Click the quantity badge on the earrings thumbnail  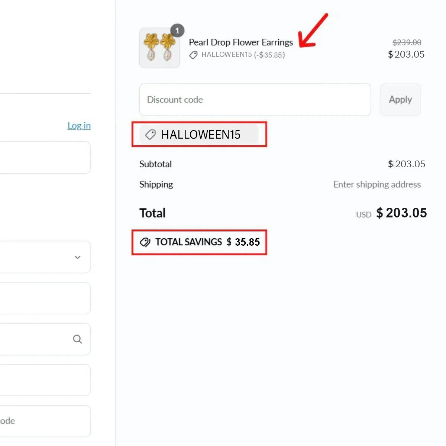tap(177, 30)
